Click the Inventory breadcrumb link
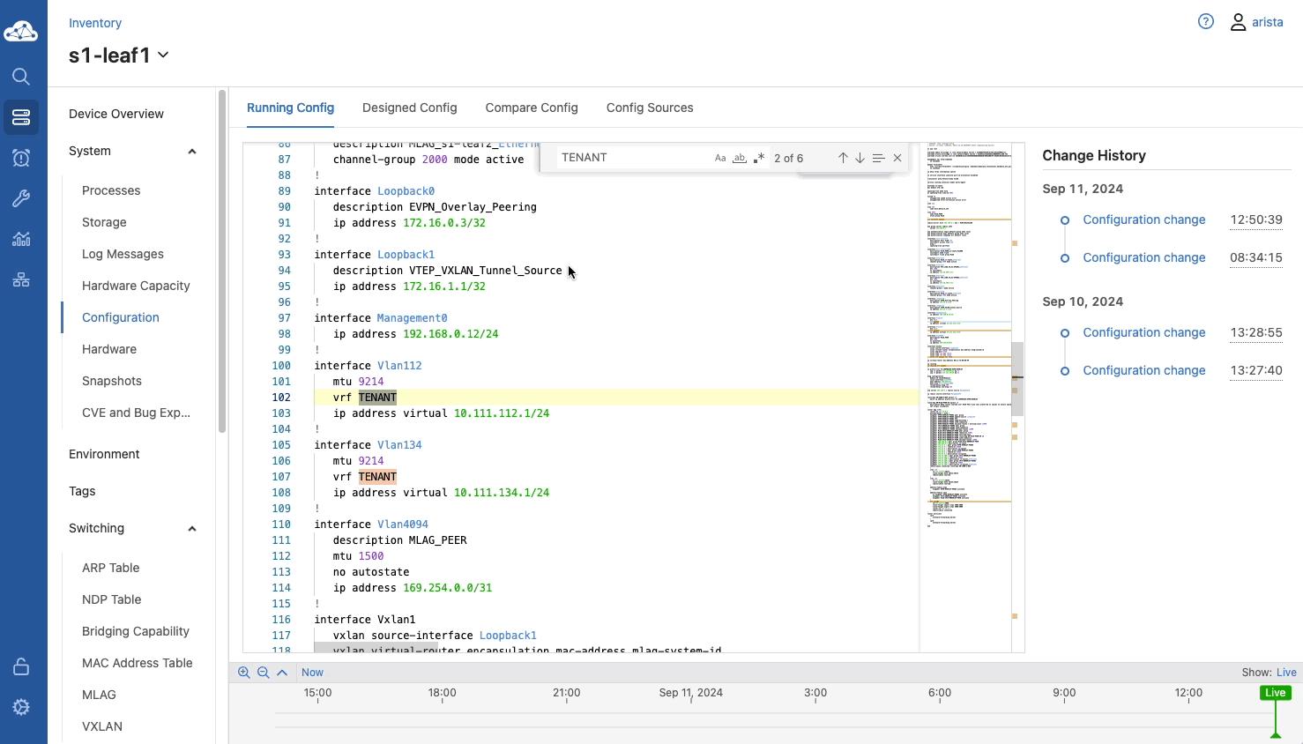This screenshot has height=744, width=1303. (x=95, y=23)
